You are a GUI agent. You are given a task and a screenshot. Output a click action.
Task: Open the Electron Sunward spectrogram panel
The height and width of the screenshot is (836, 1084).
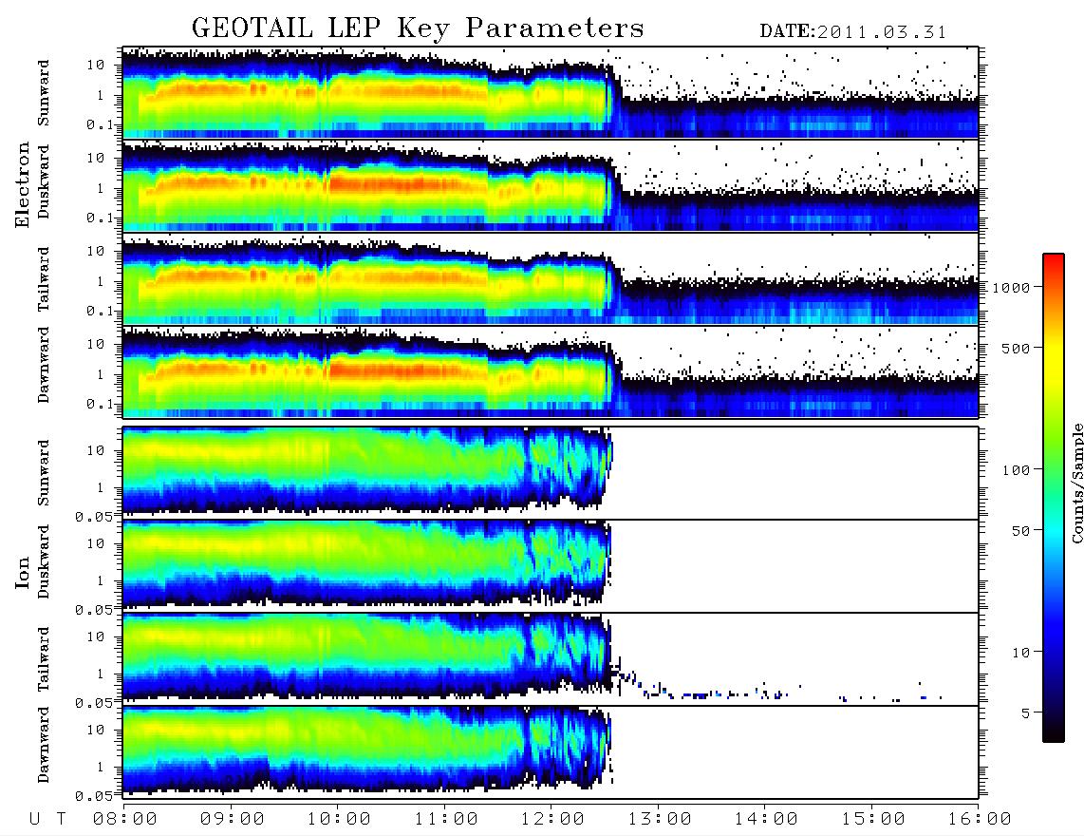551,92
